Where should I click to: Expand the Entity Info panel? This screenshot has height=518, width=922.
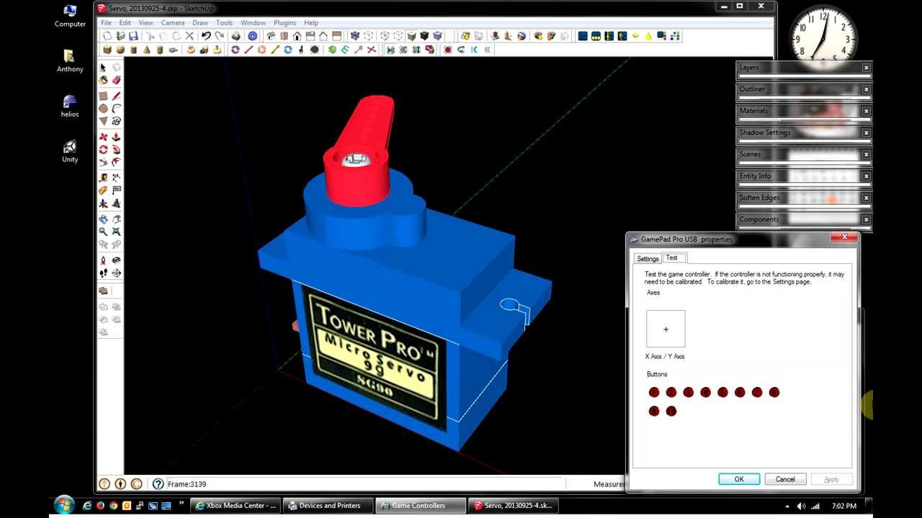(803, 176)
